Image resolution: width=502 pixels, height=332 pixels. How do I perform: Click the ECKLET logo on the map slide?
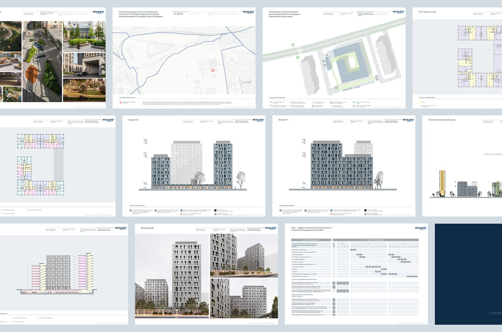pyautogui.click(x=248, y=12)
